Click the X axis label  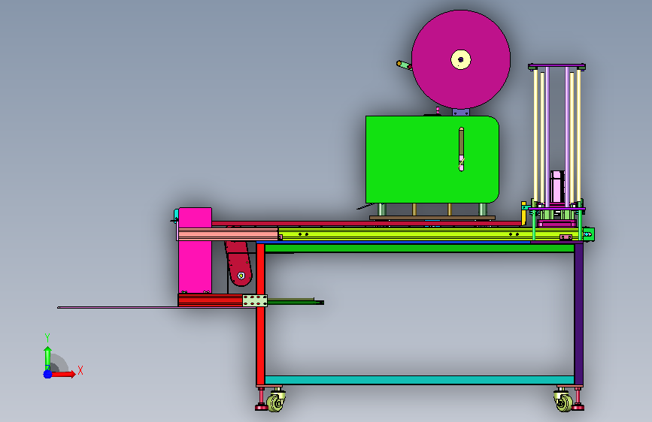[x=80, y=370]
